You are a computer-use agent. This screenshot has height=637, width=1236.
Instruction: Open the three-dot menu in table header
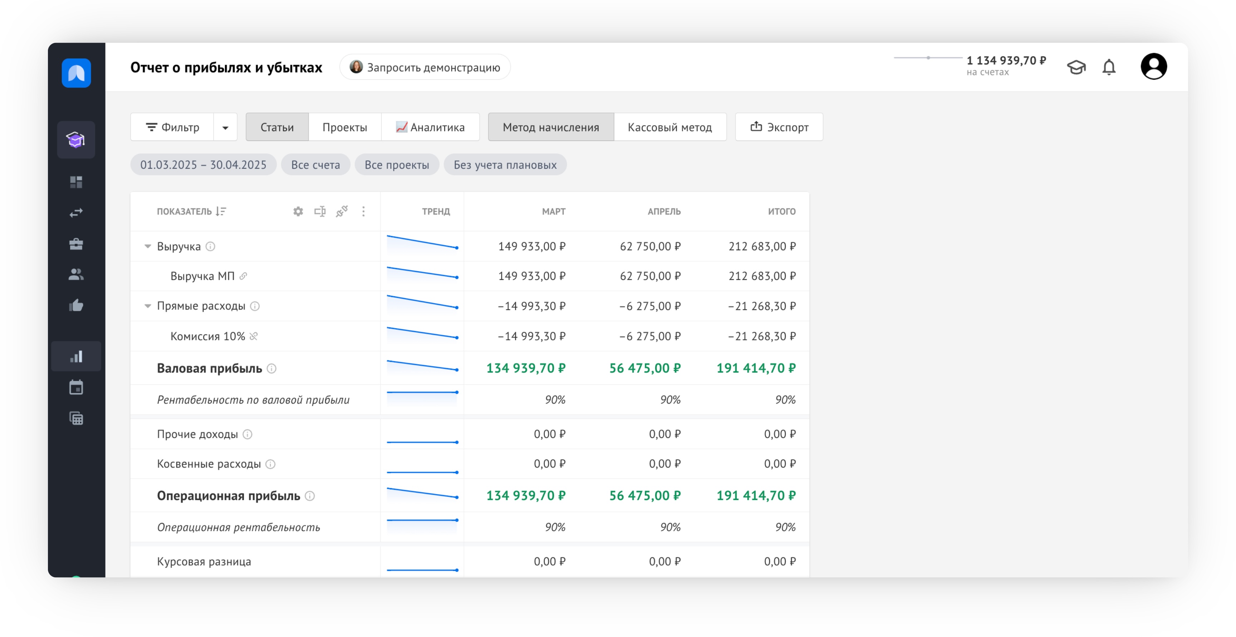[363, 211]
